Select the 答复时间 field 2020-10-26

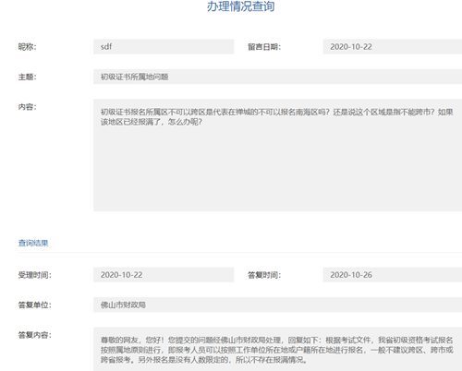[x=393, y=275]
